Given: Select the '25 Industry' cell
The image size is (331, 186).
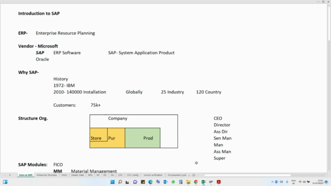Looking at the screenshot, I should [172, 92].
